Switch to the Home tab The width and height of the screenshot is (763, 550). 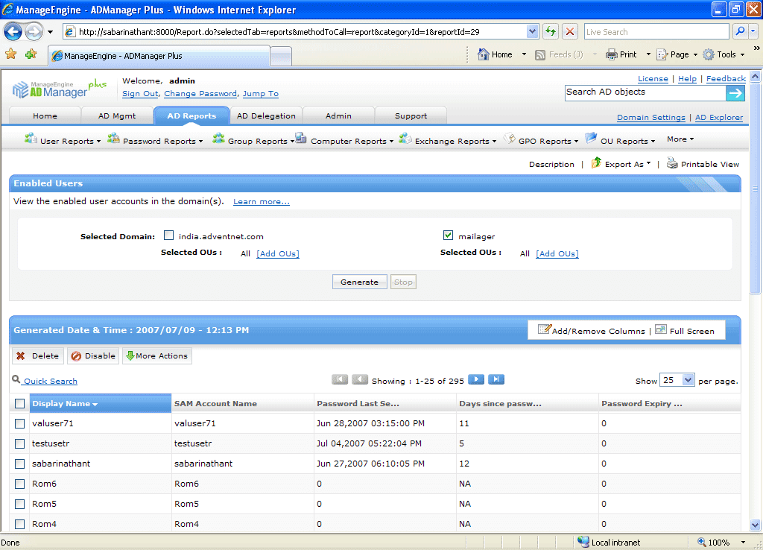coord(45,116)
